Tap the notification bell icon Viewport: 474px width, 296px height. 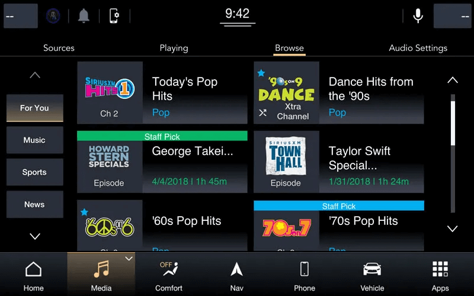(84, 16)
